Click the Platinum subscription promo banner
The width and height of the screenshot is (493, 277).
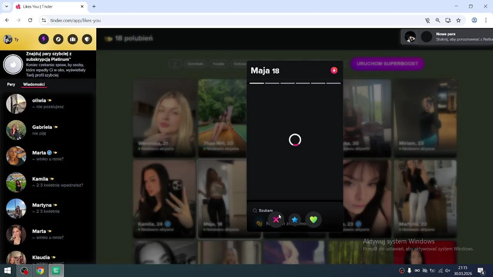[x=48, y=64]
